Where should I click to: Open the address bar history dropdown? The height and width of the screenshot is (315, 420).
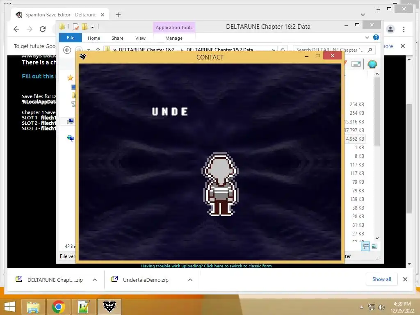coord(274,50)
